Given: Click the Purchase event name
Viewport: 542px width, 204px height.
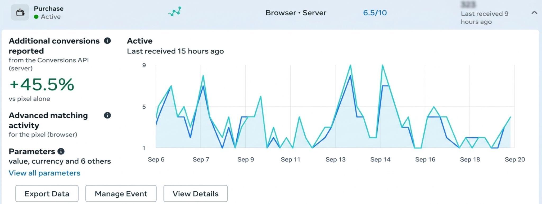Looking at the screenshot, I should [x=49, y=8].
